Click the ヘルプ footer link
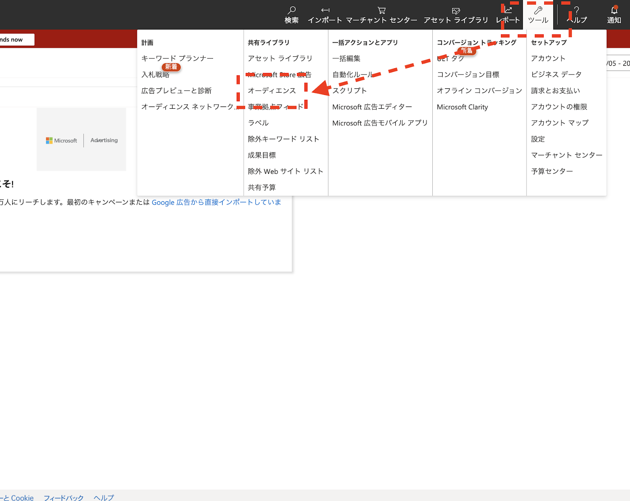This screenshot has width=630, height=501. pyautogui.click(x=104, y=498)
